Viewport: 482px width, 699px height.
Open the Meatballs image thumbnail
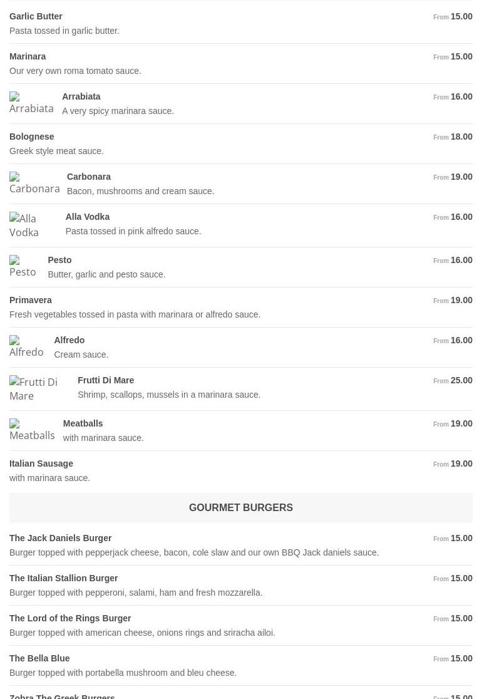tap(32, 430)
